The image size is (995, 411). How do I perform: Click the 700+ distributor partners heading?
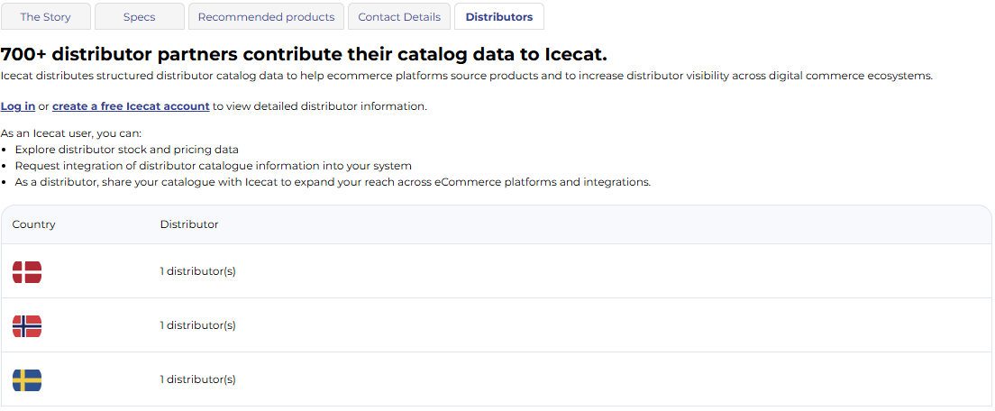pyautogui.click(x=304, y=54)
